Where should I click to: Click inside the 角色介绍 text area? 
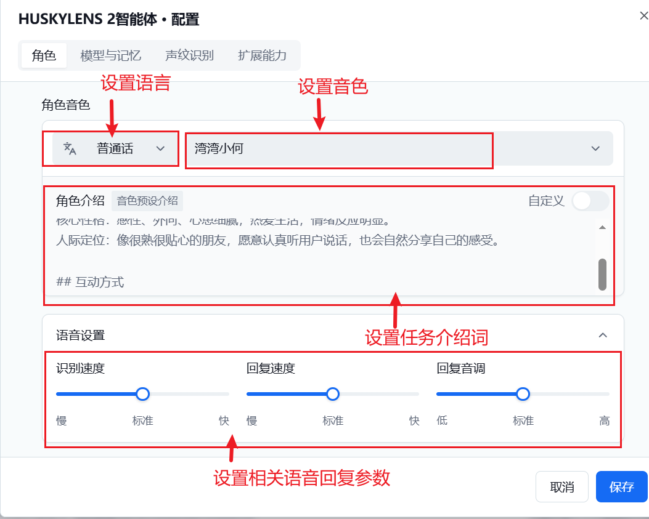(x=325, y=255)
